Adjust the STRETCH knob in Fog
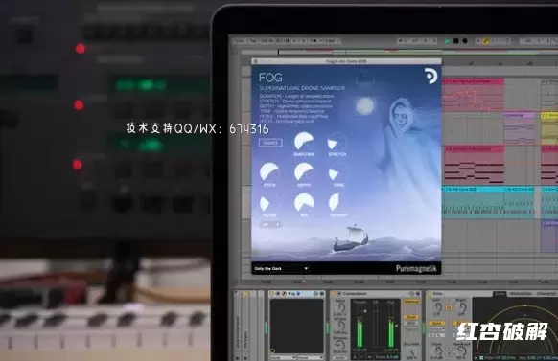The height and width of the screenshot is (361, 558). tap(337, 142)
